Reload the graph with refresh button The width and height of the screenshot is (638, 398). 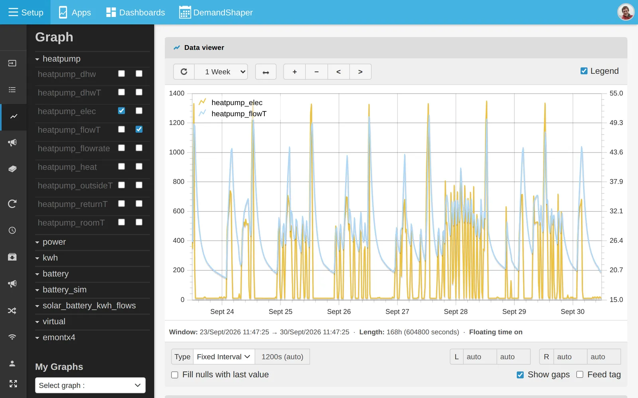[x=184, y=72]
